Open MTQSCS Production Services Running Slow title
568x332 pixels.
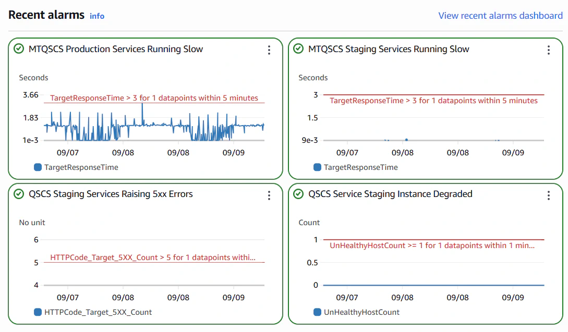(116, 49)
